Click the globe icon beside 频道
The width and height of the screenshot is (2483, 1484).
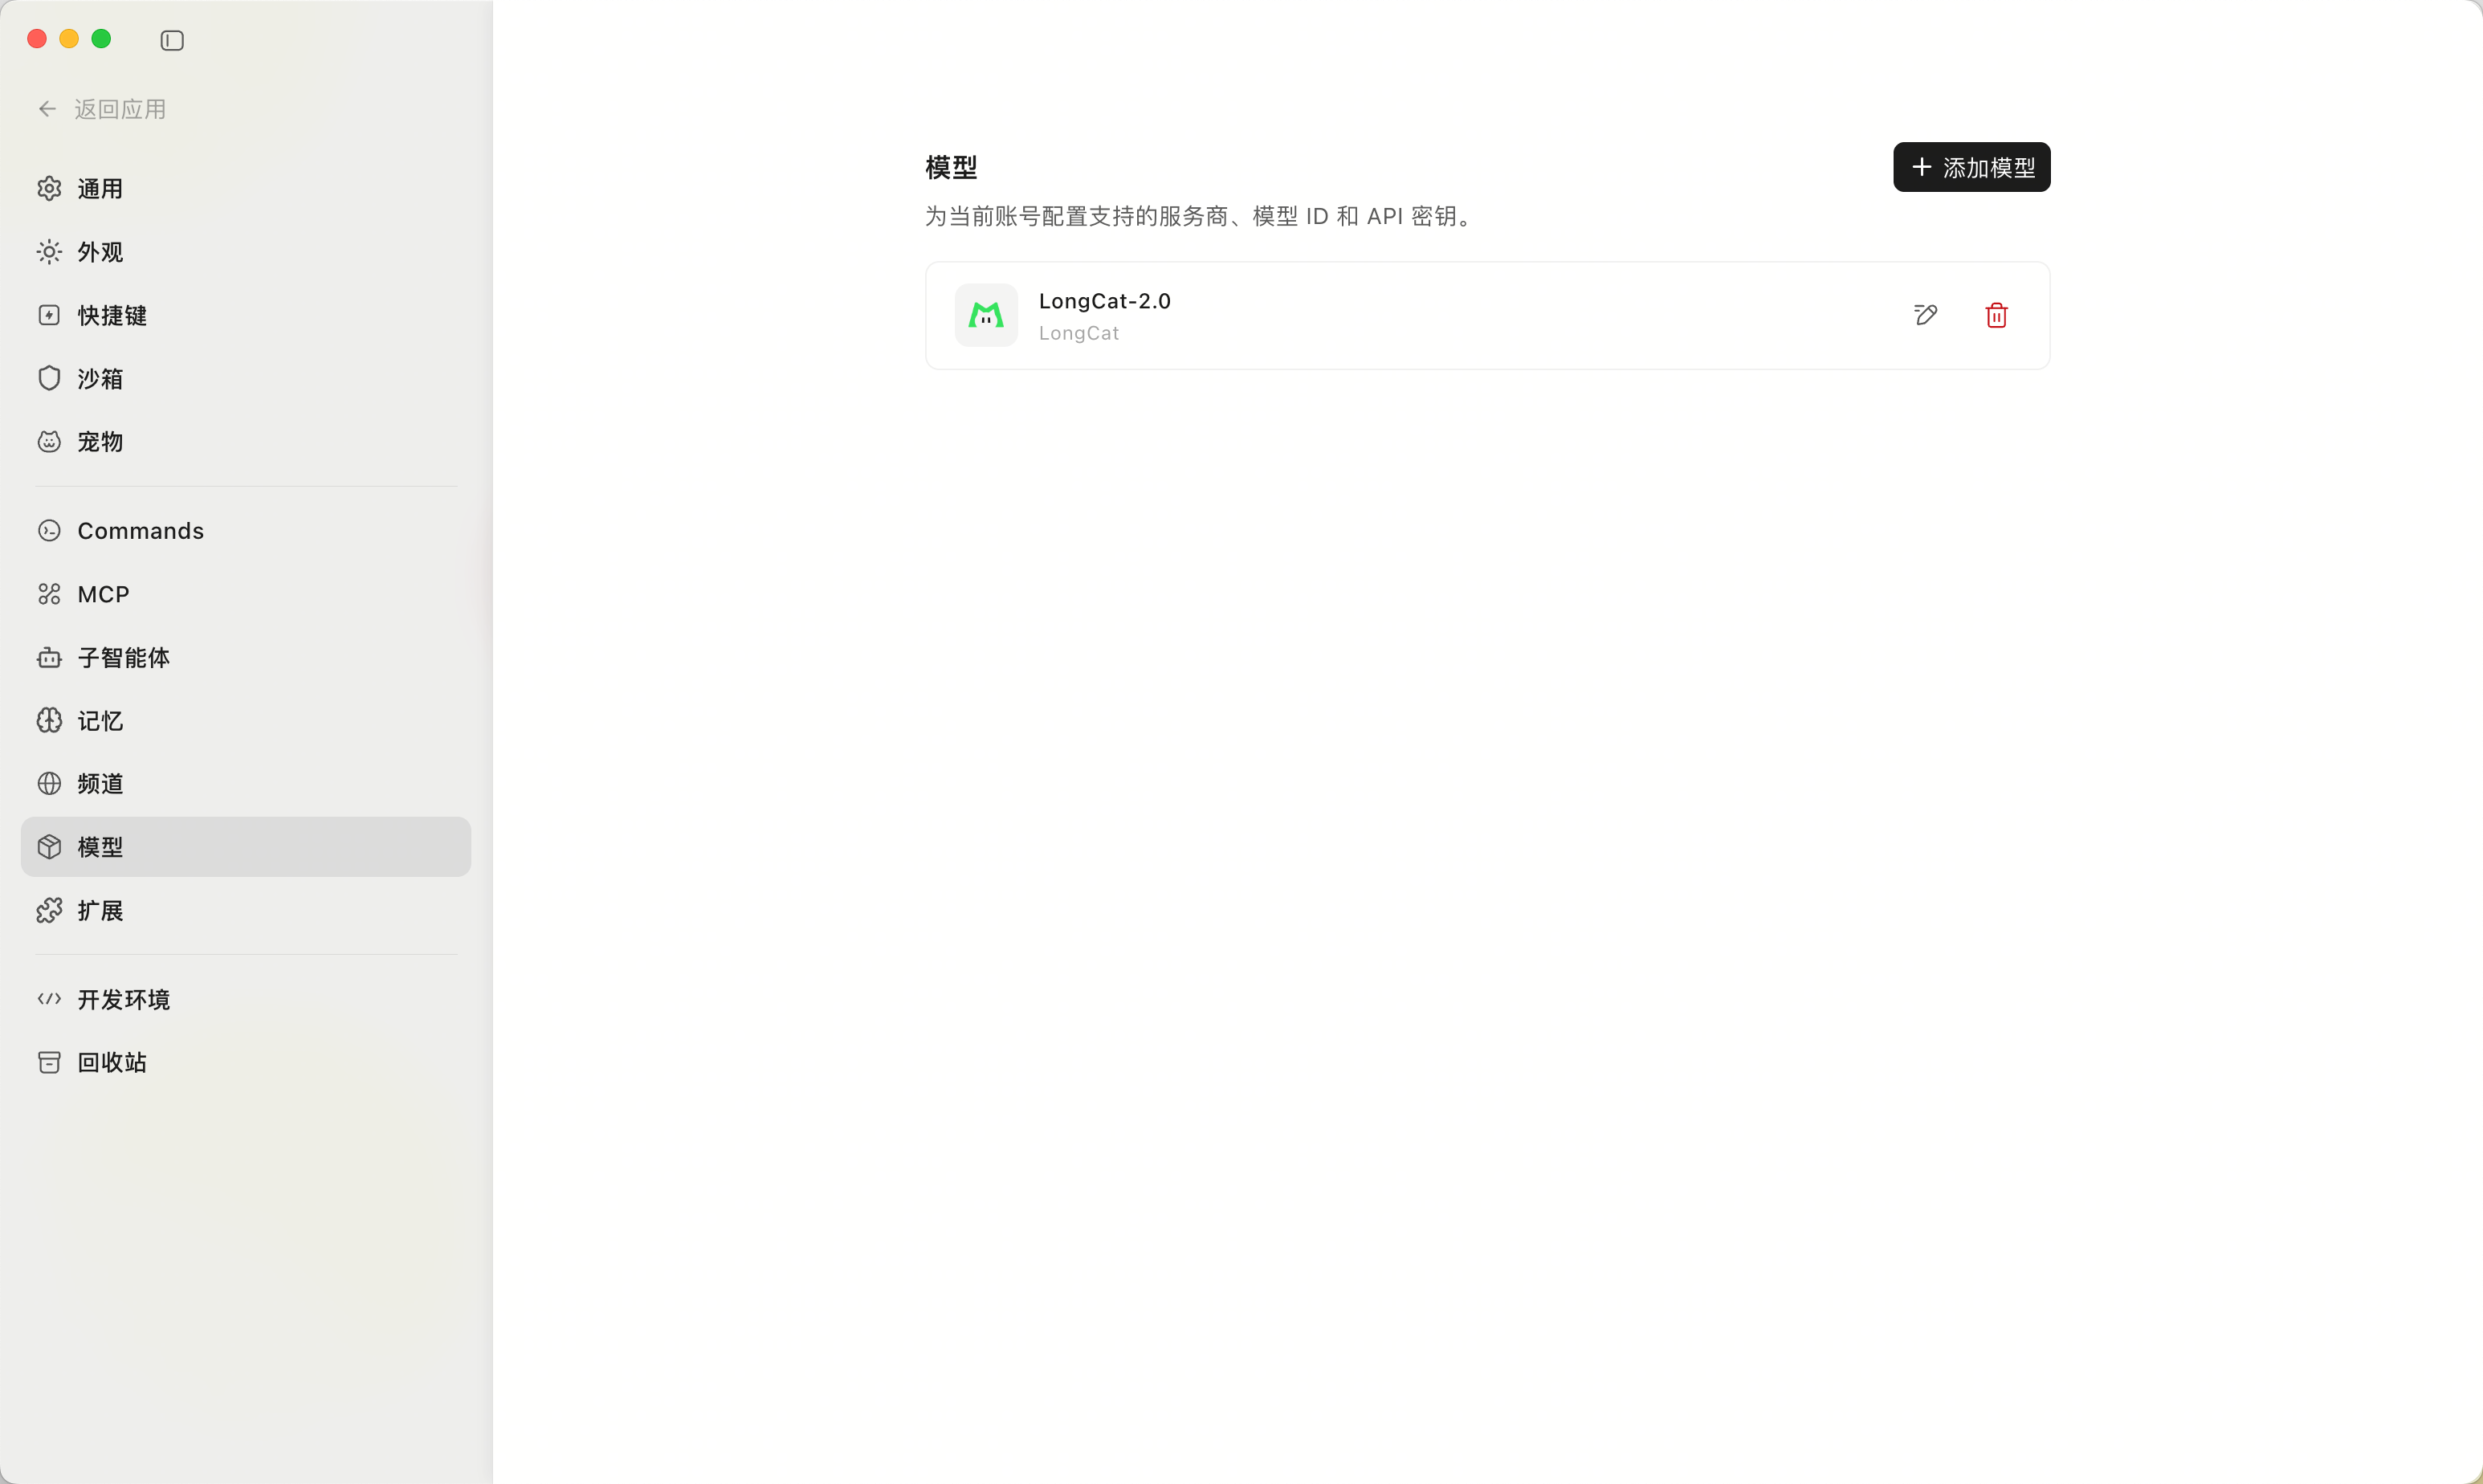(x=49, y=784)
